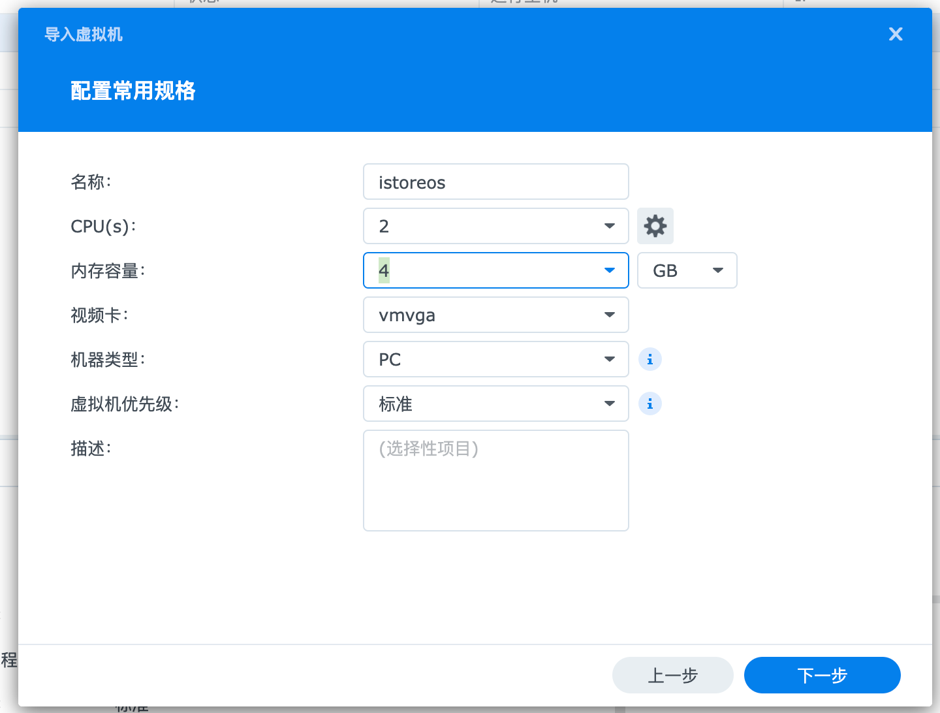Click the optional description text box
The height and width of the screenshot is (713, 940).
[495, 480]
